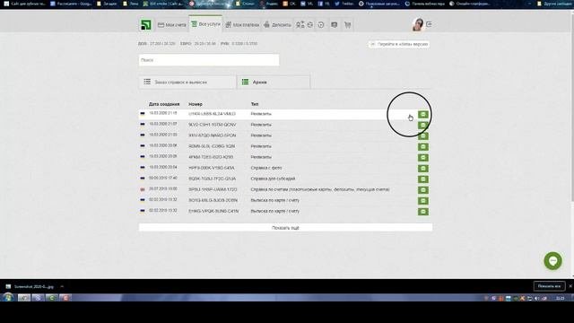This screenshot has width=574, height=323.
Task: Open document of the EHKG Выписка по карте row
Action: coord(423,212)
